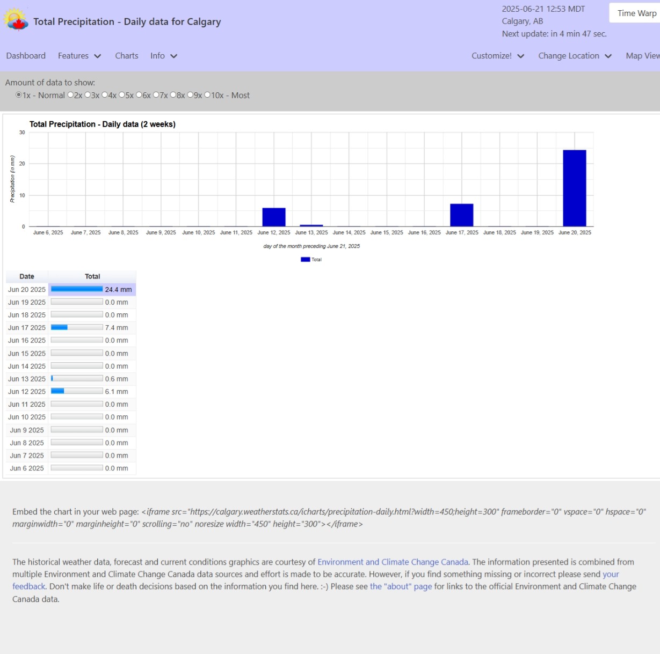
Task: Click the 24.4 mm value
Action: pyautogui.click(x=118, y=290)
